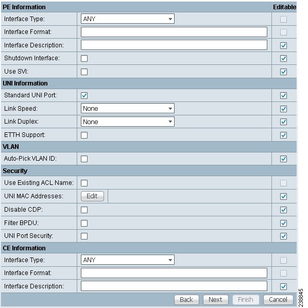Cancel the wizard
The image size is (308, 308).
coord(278,300)
